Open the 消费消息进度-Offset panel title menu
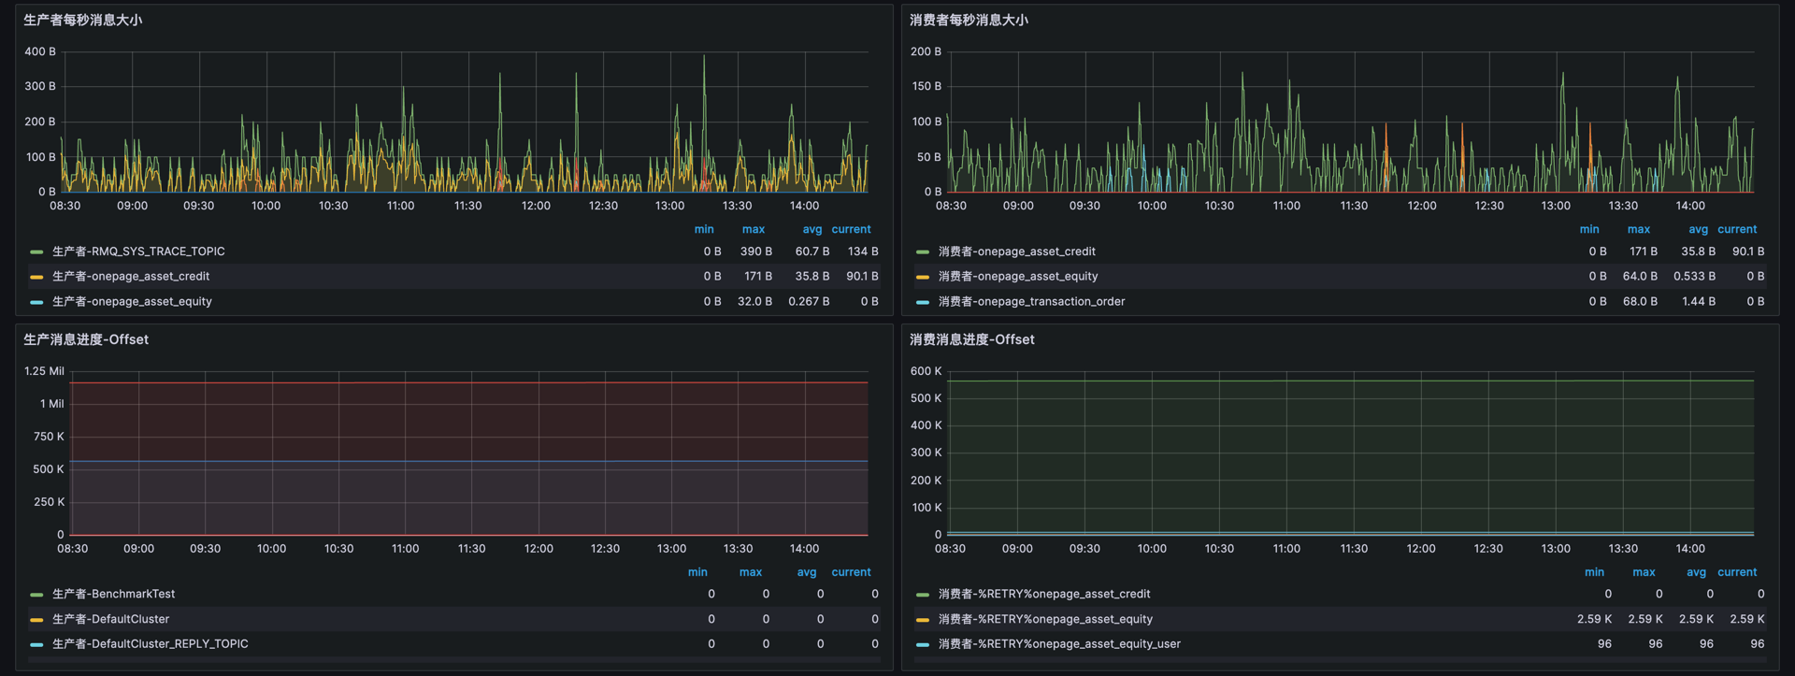 click(972, 339)
